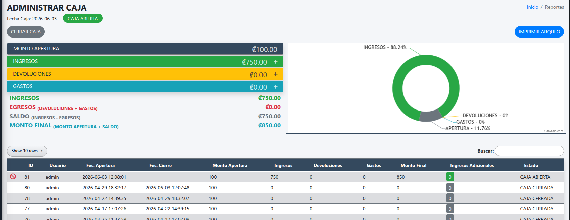The height and width of the screenshot is (220, 570).
Task: Click gray additional income badge in row 78
Action: [450, 198]
